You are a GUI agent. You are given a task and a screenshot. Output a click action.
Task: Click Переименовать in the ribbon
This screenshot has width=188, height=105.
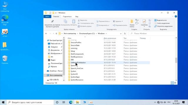pos(120,25)
